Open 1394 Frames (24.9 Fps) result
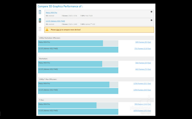 click(x=142, y=90)
